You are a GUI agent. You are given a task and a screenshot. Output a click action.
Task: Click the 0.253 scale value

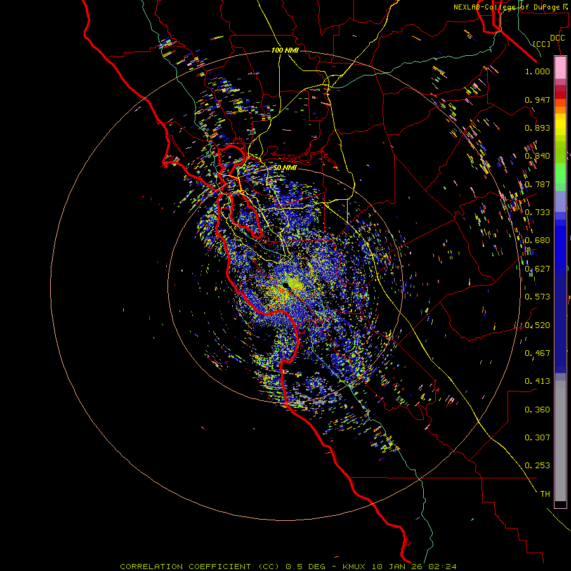(537, 466)
